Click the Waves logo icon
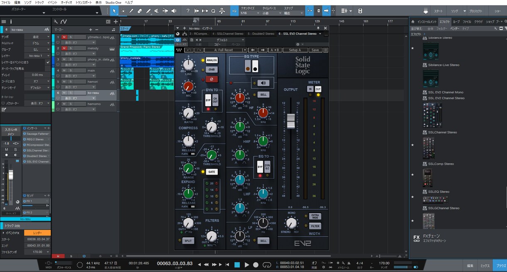The width and height of the screenshot is (507, 272). [179, 50]
